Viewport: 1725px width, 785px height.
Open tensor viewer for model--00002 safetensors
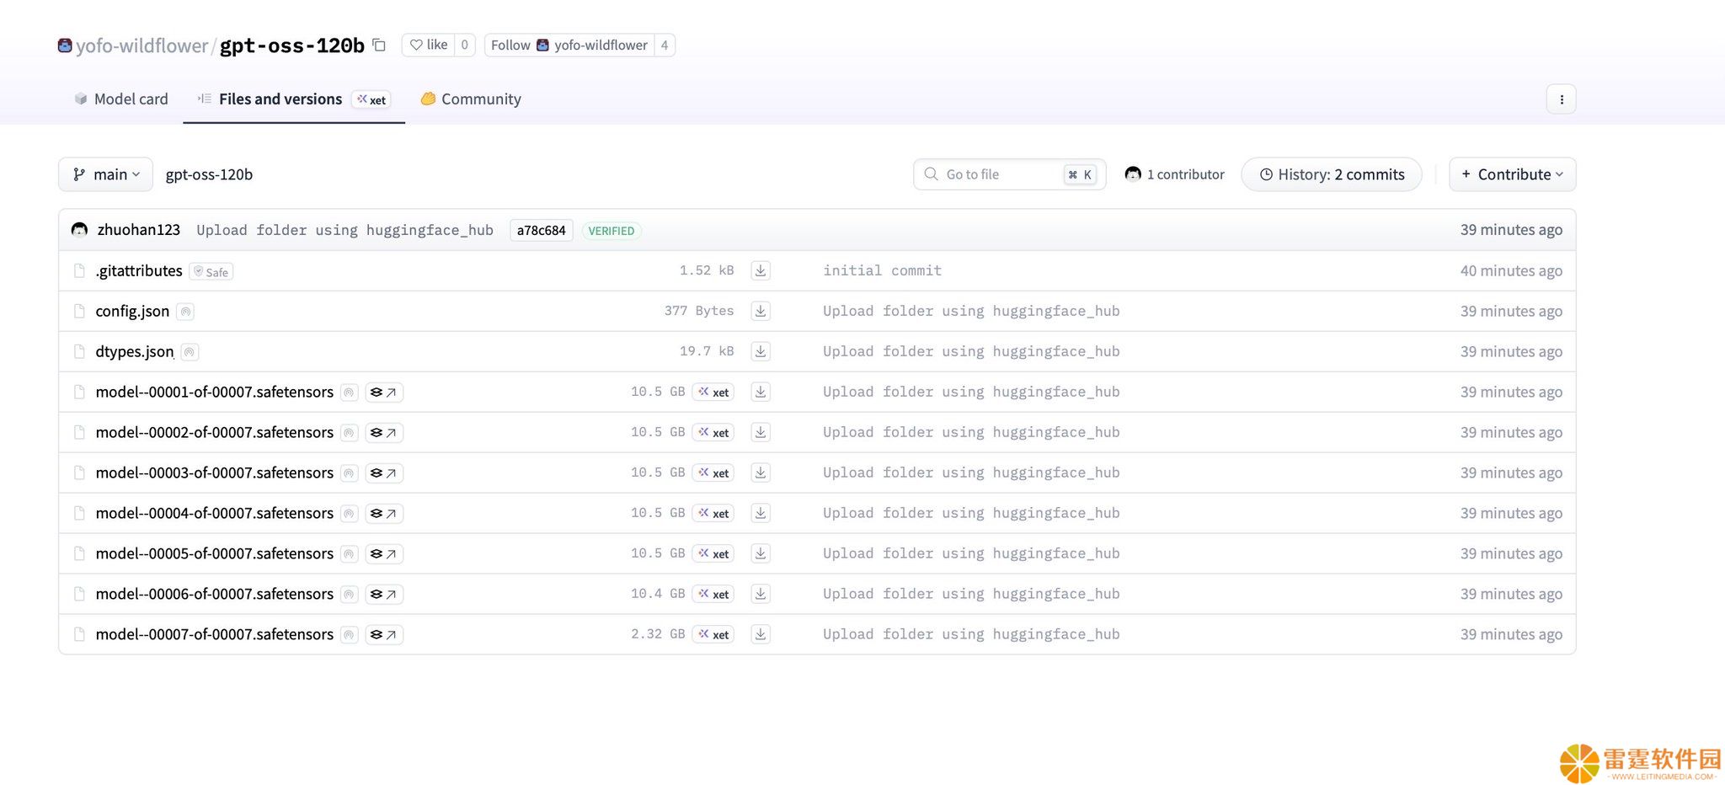tap(384, 433)
